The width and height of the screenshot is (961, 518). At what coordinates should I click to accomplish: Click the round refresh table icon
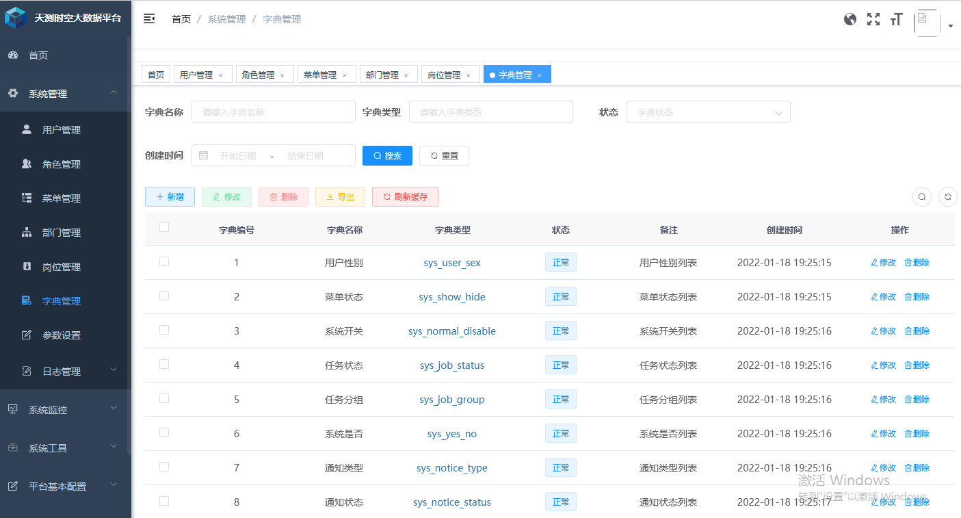(948, 197)
